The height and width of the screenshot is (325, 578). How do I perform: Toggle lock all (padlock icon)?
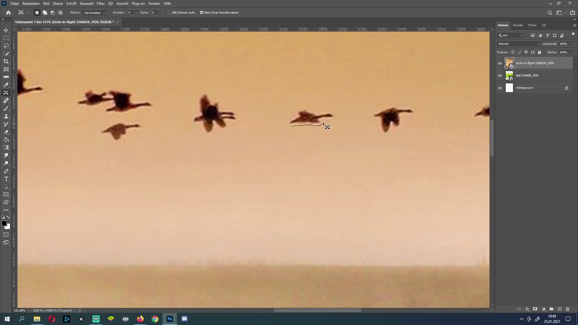pyautogui.click(x=539, y=52)
